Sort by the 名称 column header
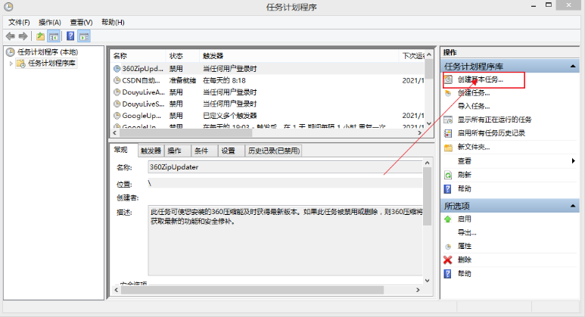 137,56
